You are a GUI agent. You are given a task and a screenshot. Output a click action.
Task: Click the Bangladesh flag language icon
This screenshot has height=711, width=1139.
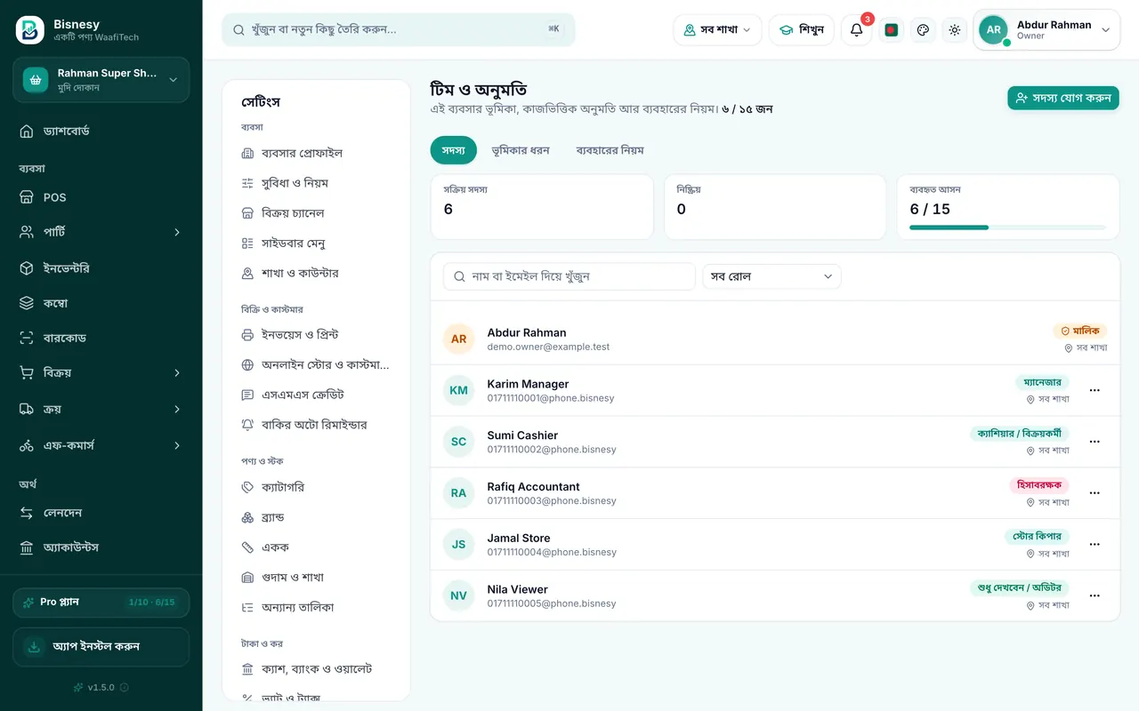tap(892, 30)
